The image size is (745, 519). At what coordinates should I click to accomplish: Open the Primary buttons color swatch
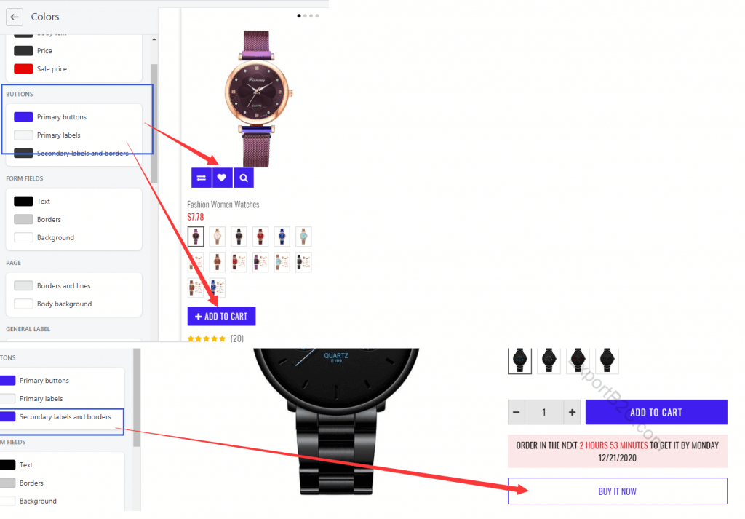[x=23, y=117]
